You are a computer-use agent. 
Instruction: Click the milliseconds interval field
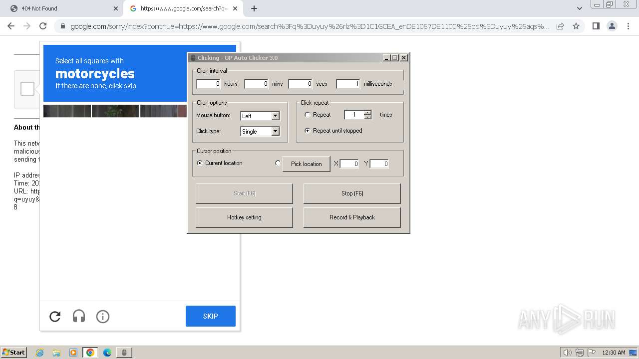348,84
